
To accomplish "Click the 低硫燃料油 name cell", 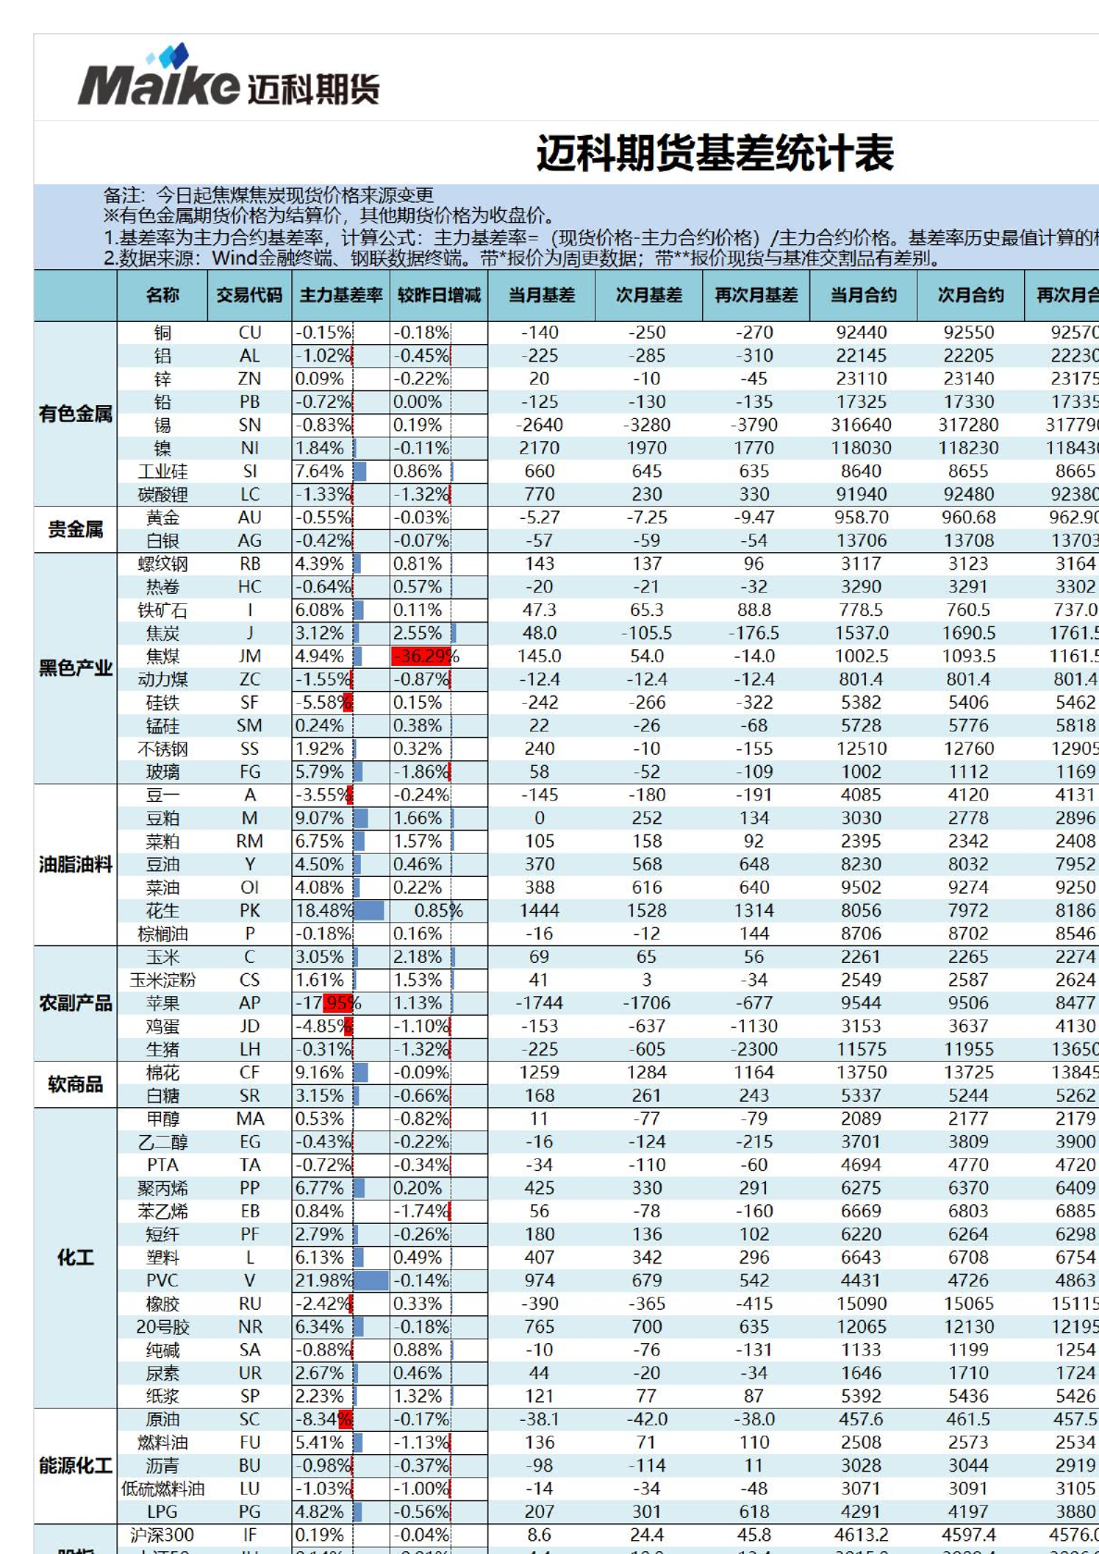I will (x=163, y=1489).
